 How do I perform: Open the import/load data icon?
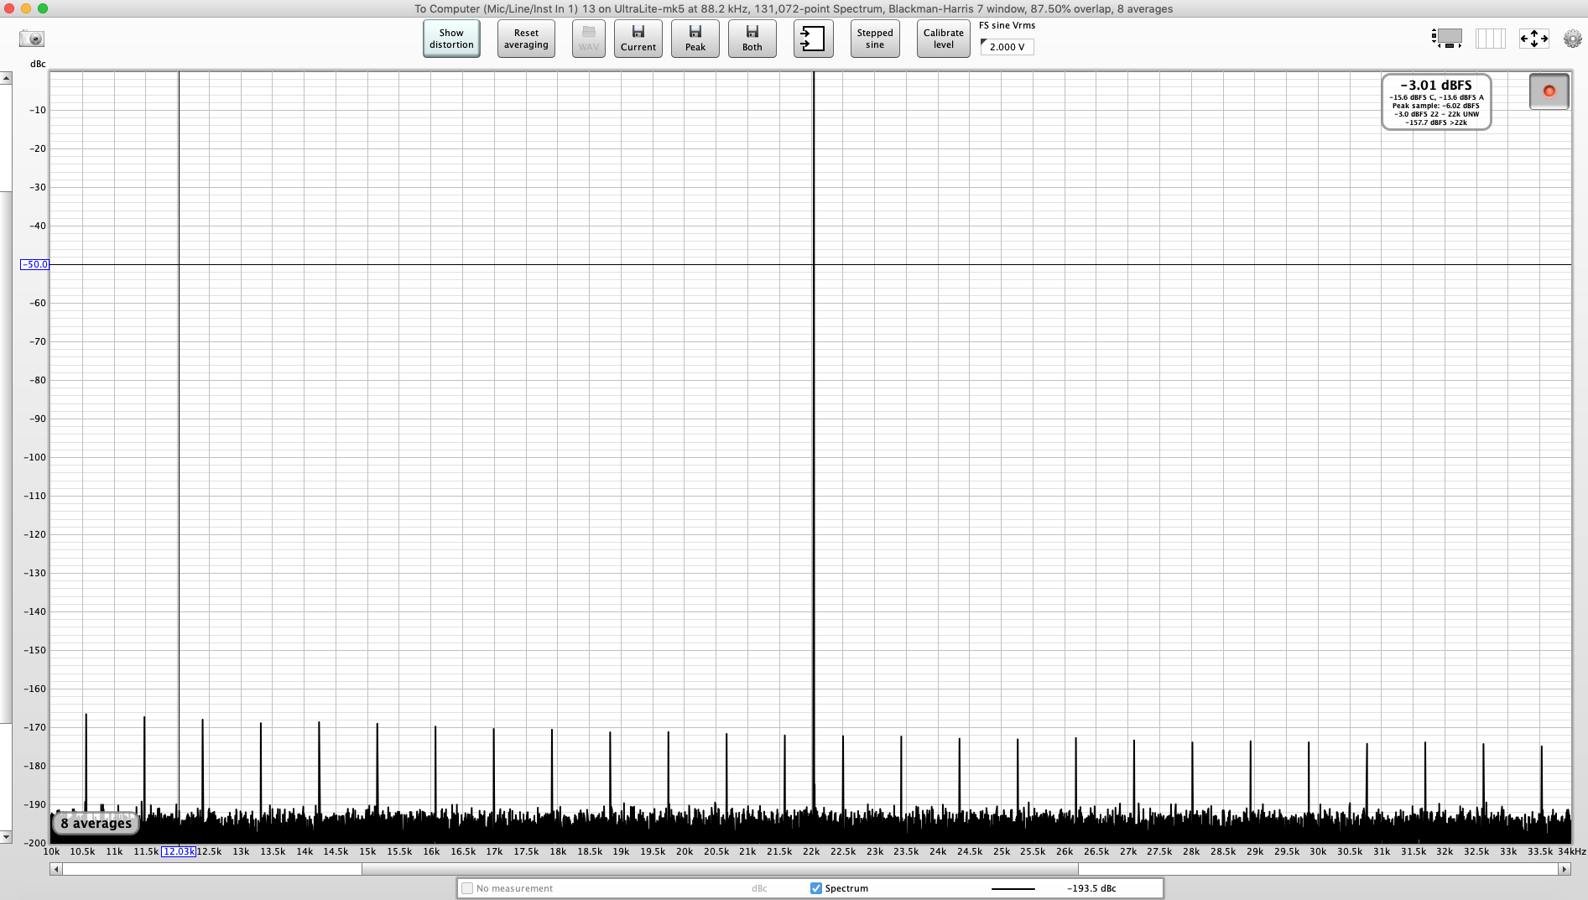814,39
